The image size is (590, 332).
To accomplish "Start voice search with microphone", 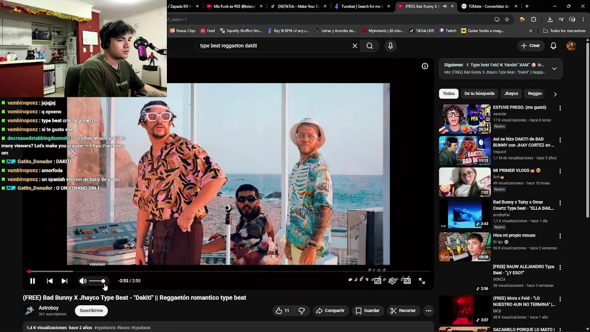I will pyautogui.click(x=390, y=46).
